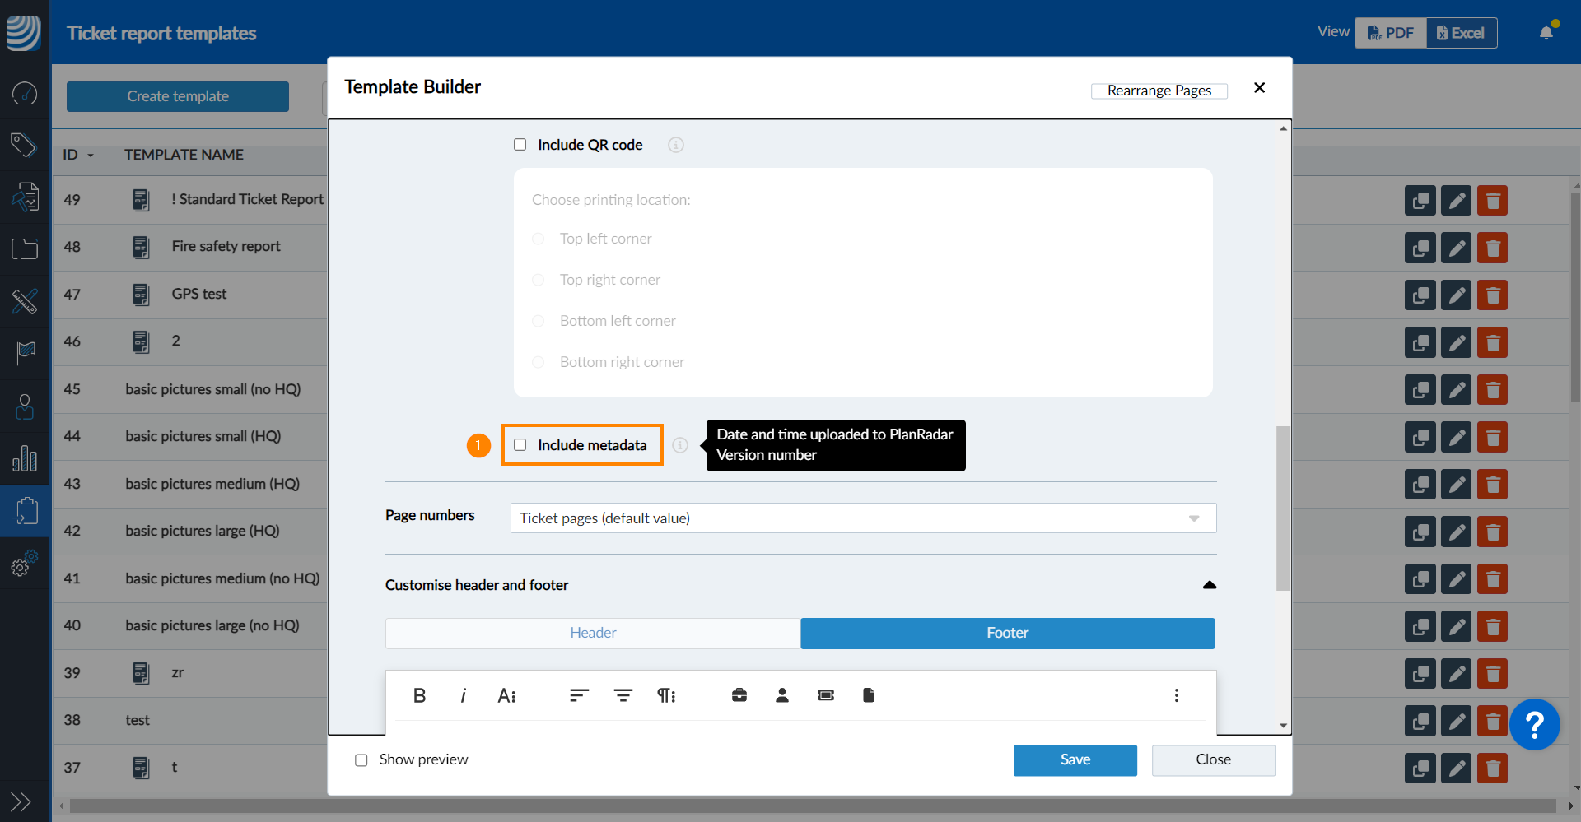Open the notification bell
Screen dimensions: 1581x822
coord(1546,33)
